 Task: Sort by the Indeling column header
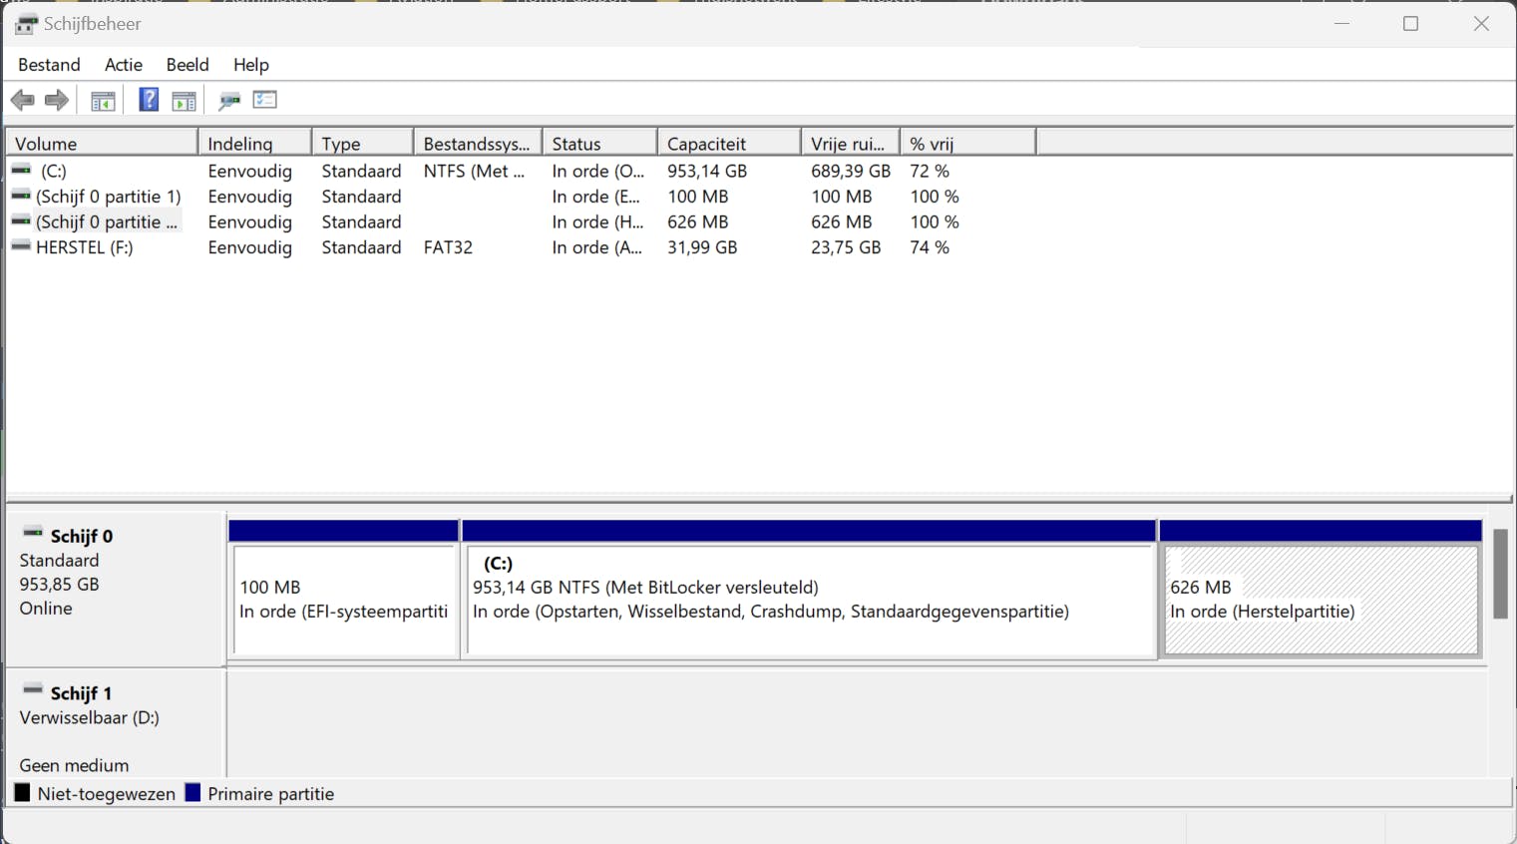tap(254, 144)
